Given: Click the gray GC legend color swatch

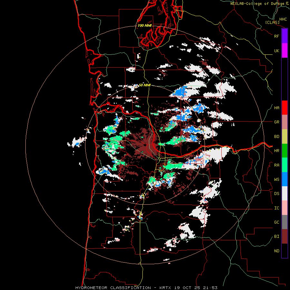Looking at the screenshot, I should [285, 222].
